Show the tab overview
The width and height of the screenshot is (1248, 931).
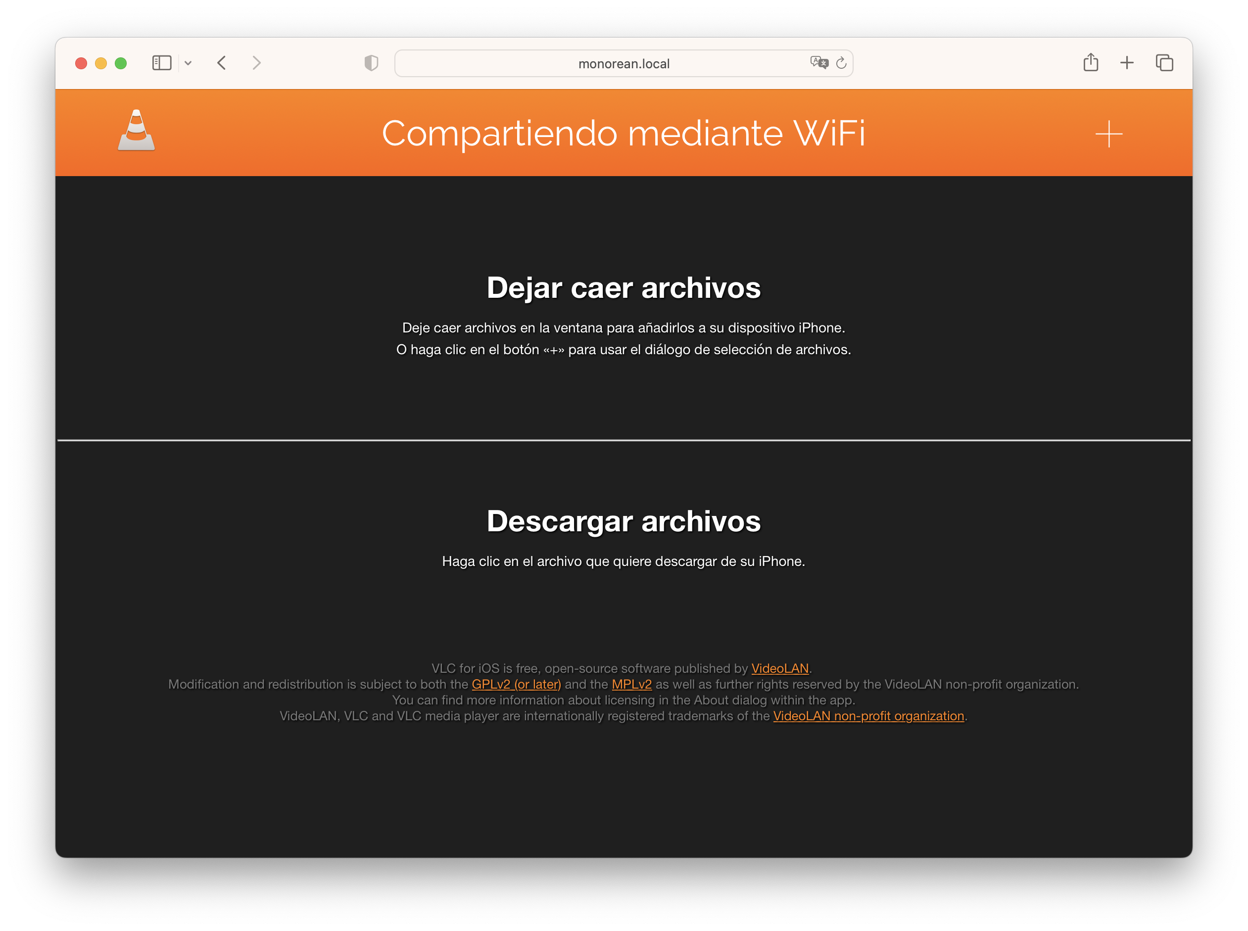tap(1164, 63)
